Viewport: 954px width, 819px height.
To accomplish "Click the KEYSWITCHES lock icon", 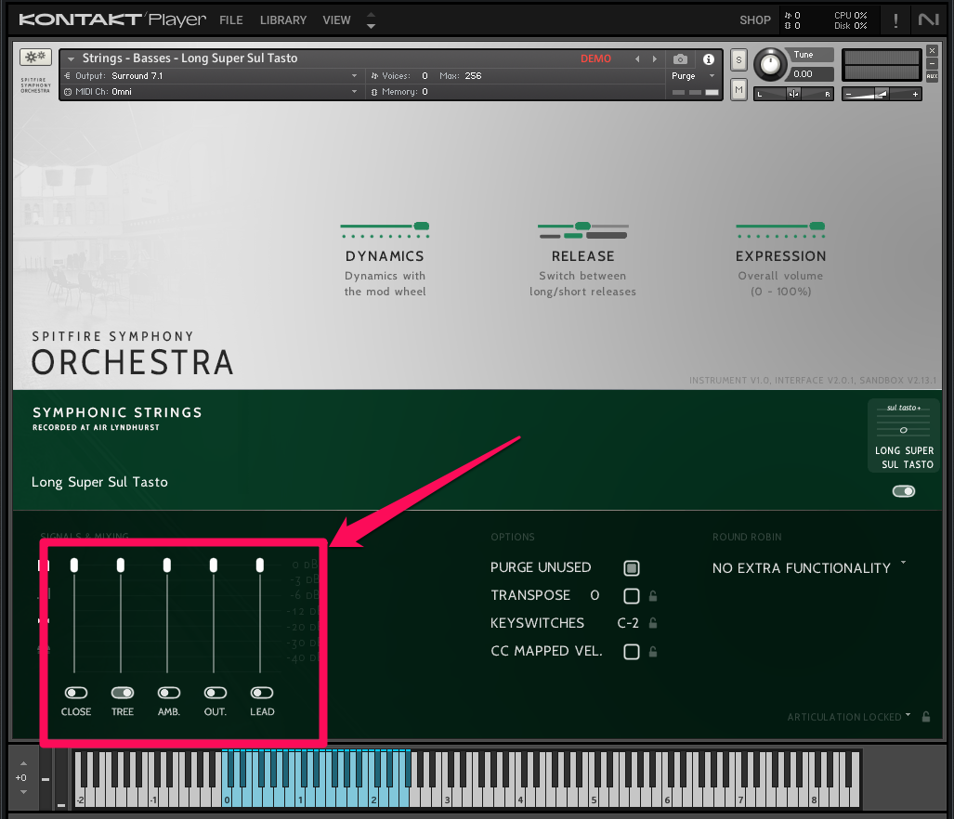I will 653,623.
